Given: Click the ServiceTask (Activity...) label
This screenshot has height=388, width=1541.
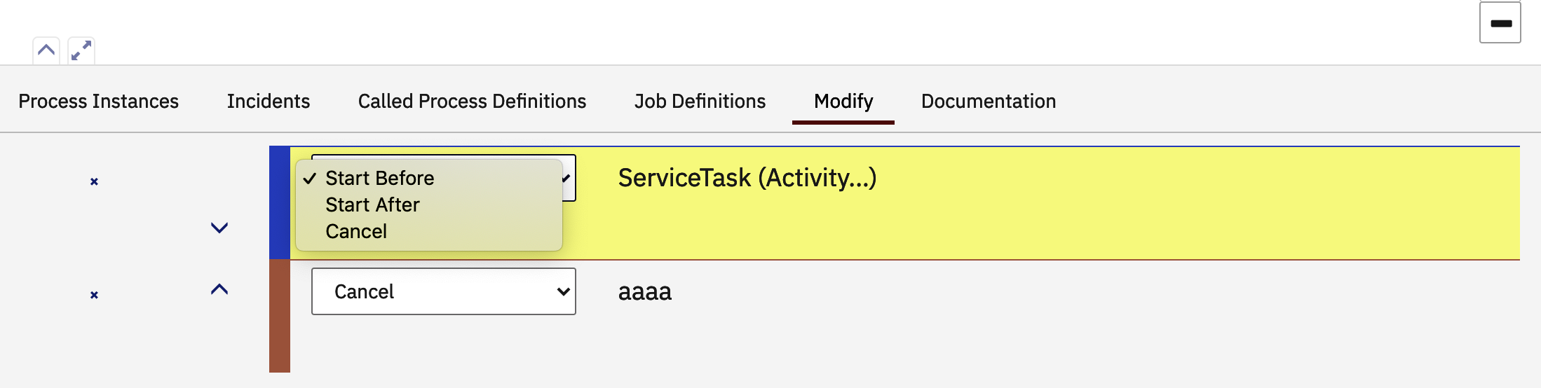Looking at the screenshot, I should click(747, 178).
